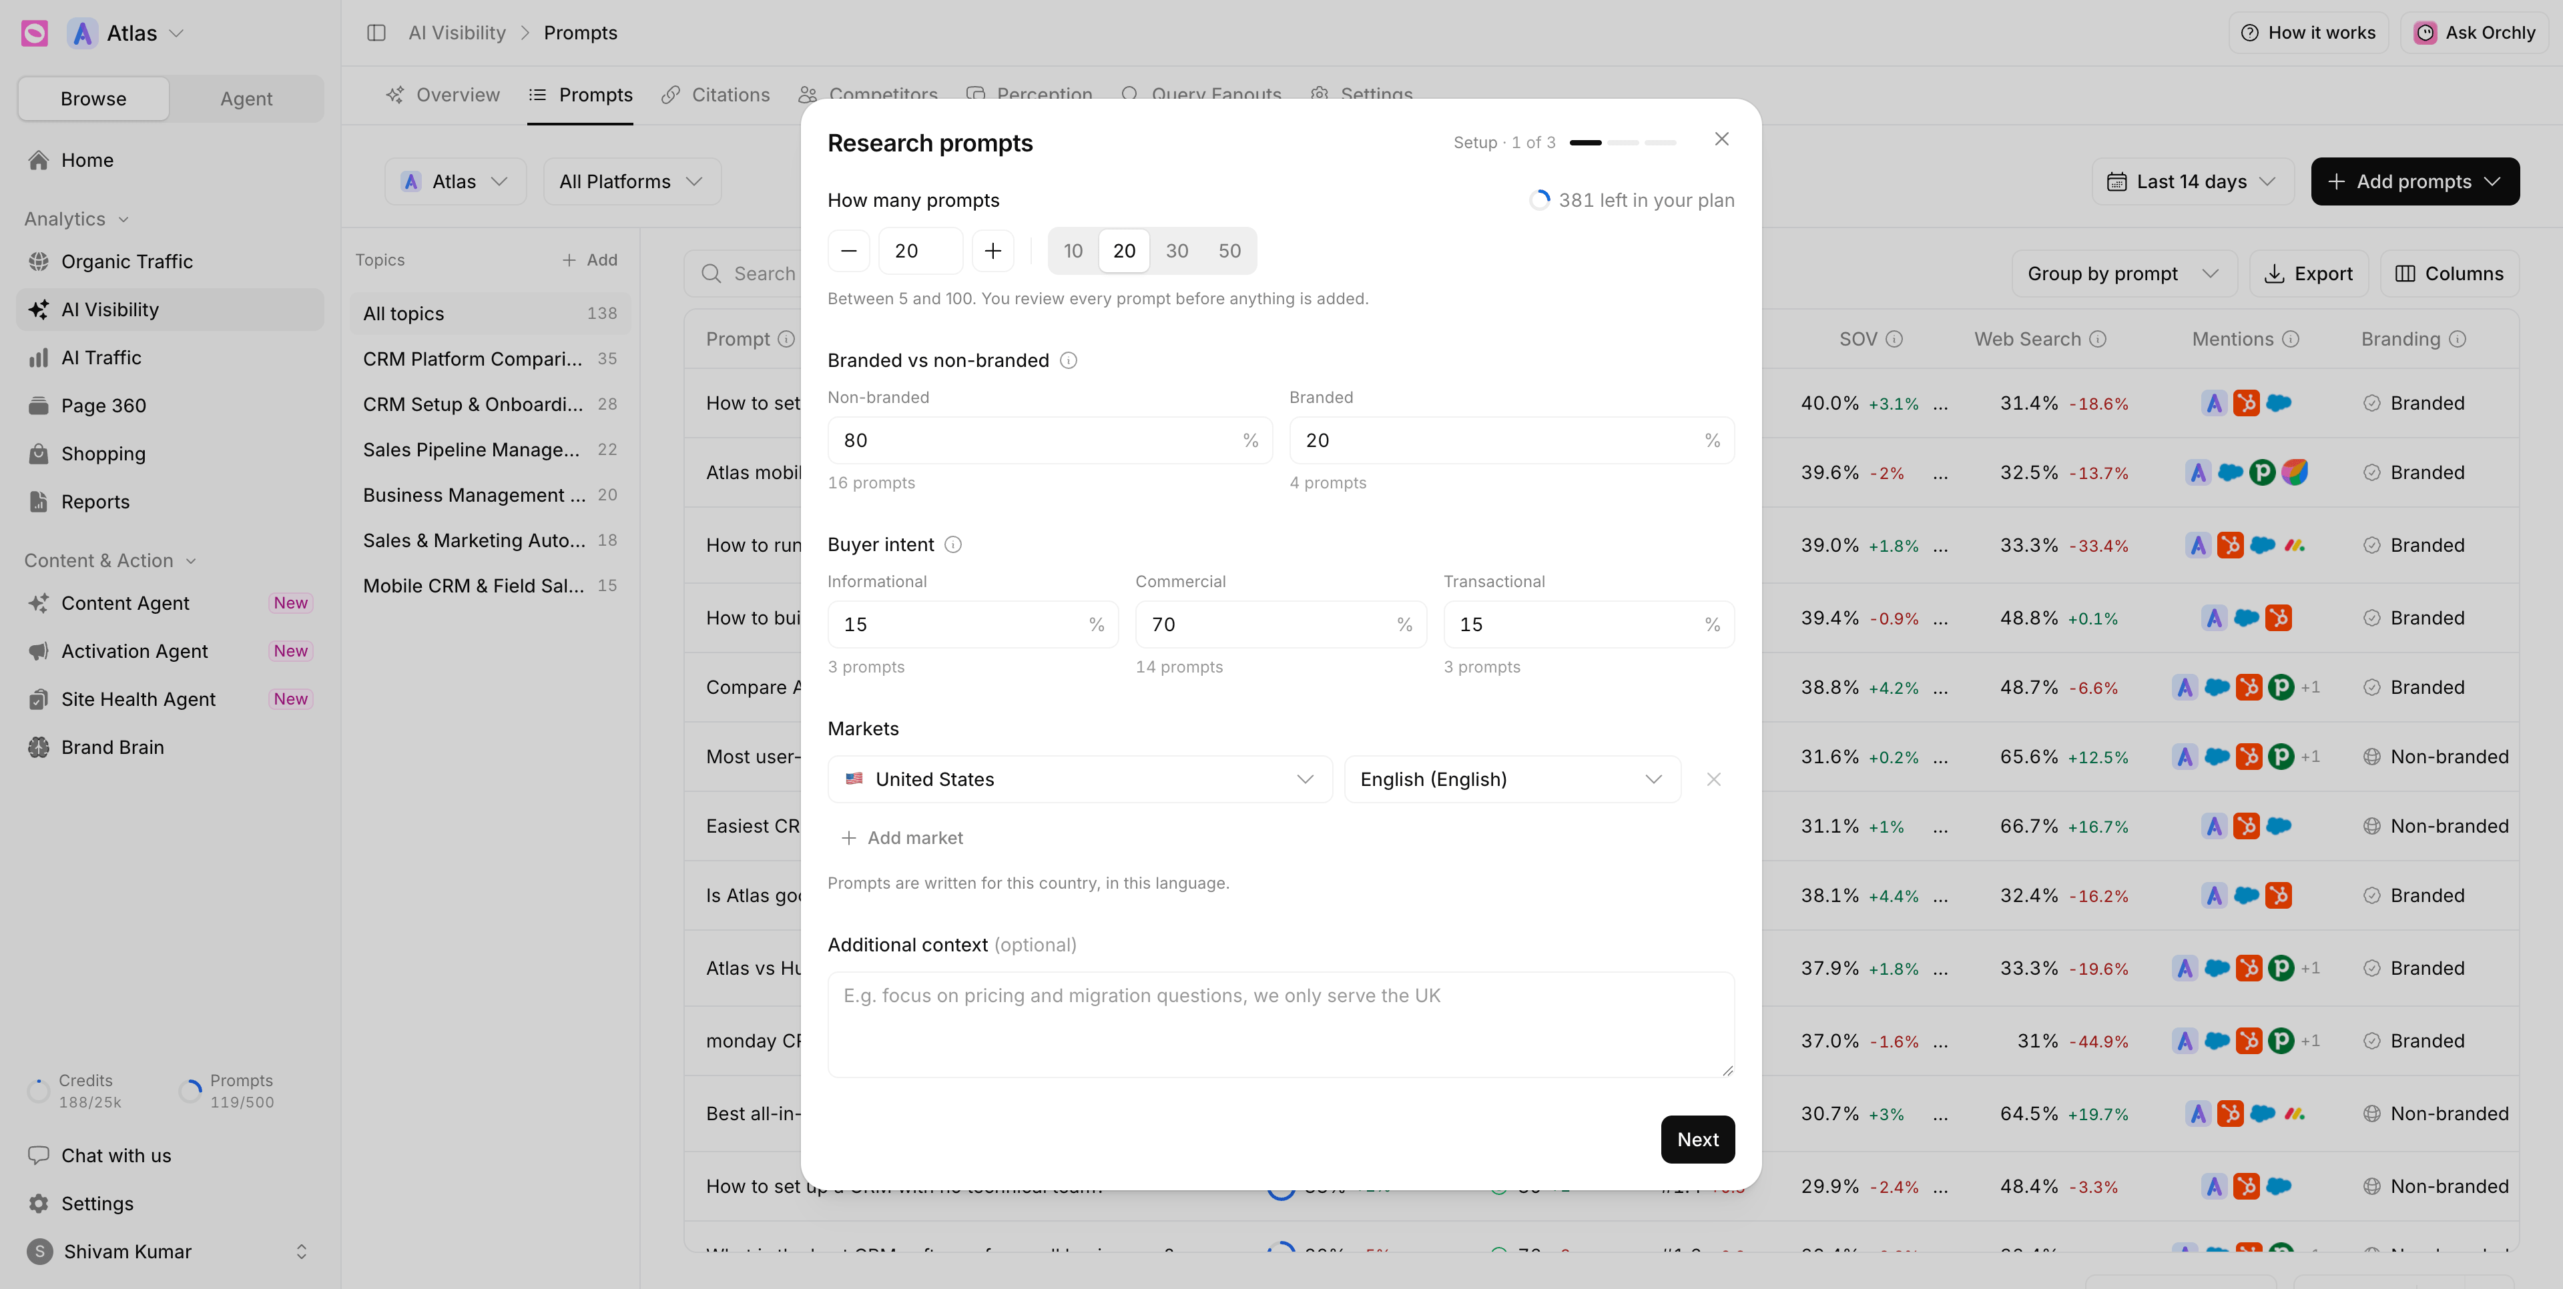Image resolution: width=2563 pixels, height=1289 pixels.
Task: Click Add in the Topics panel
Action: [x=589, y=260]
